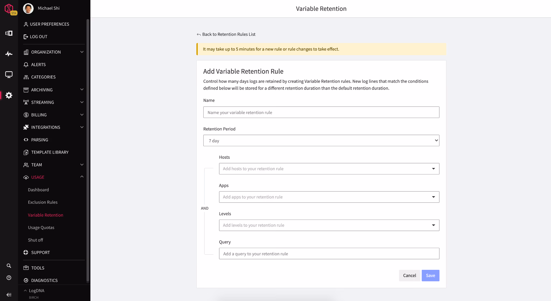Open the Diagnostics menu item

pyautogui.click(x=44, y=280)
